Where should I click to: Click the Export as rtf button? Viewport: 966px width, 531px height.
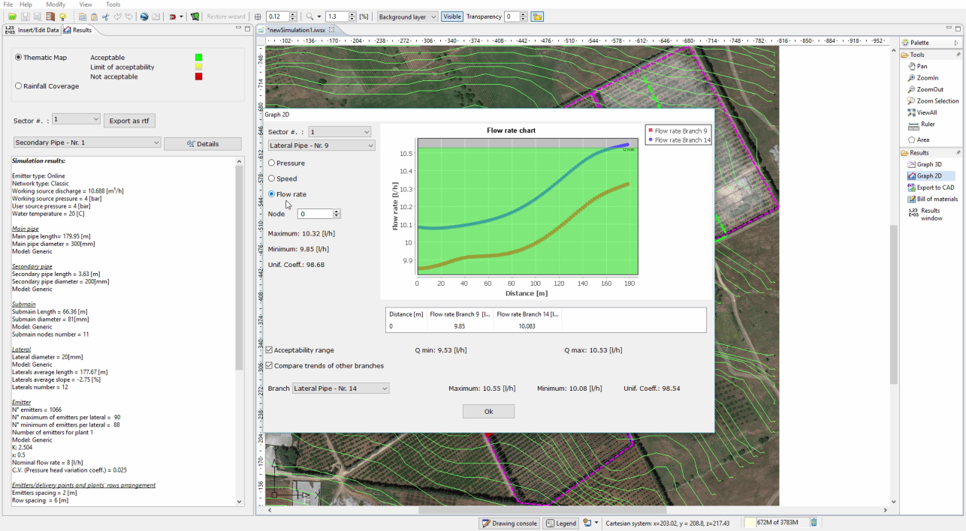point(129,120)
